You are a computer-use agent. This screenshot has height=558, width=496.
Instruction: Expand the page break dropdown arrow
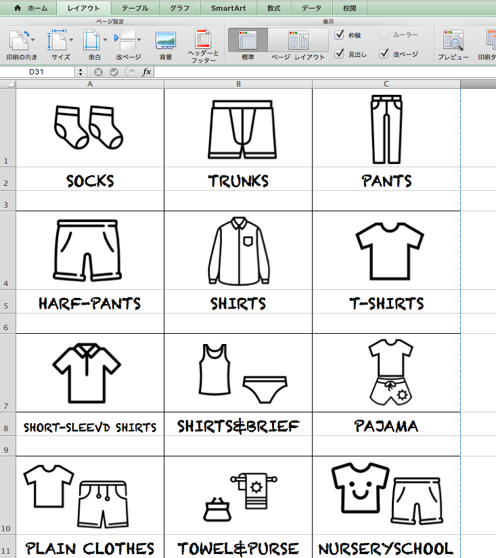[x=139, y=40]
